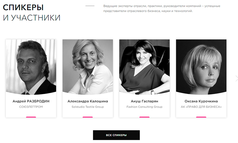Screen dimensions: 238x143
Task: Select the Fashion Consulting Group label
Action: [x=144, y=107]
